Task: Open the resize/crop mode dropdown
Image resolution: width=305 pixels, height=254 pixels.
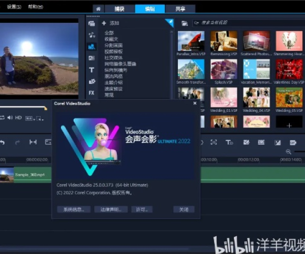Action: [x=40, y=118]
